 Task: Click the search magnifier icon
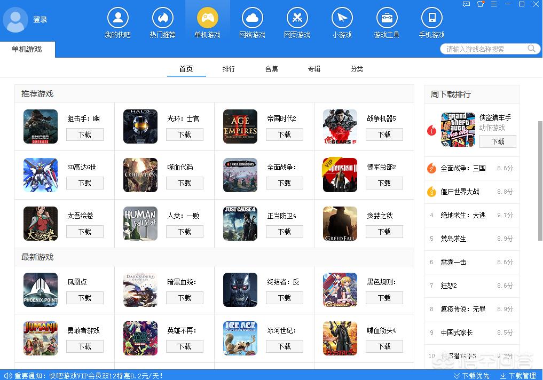click(x=531, y=49)
